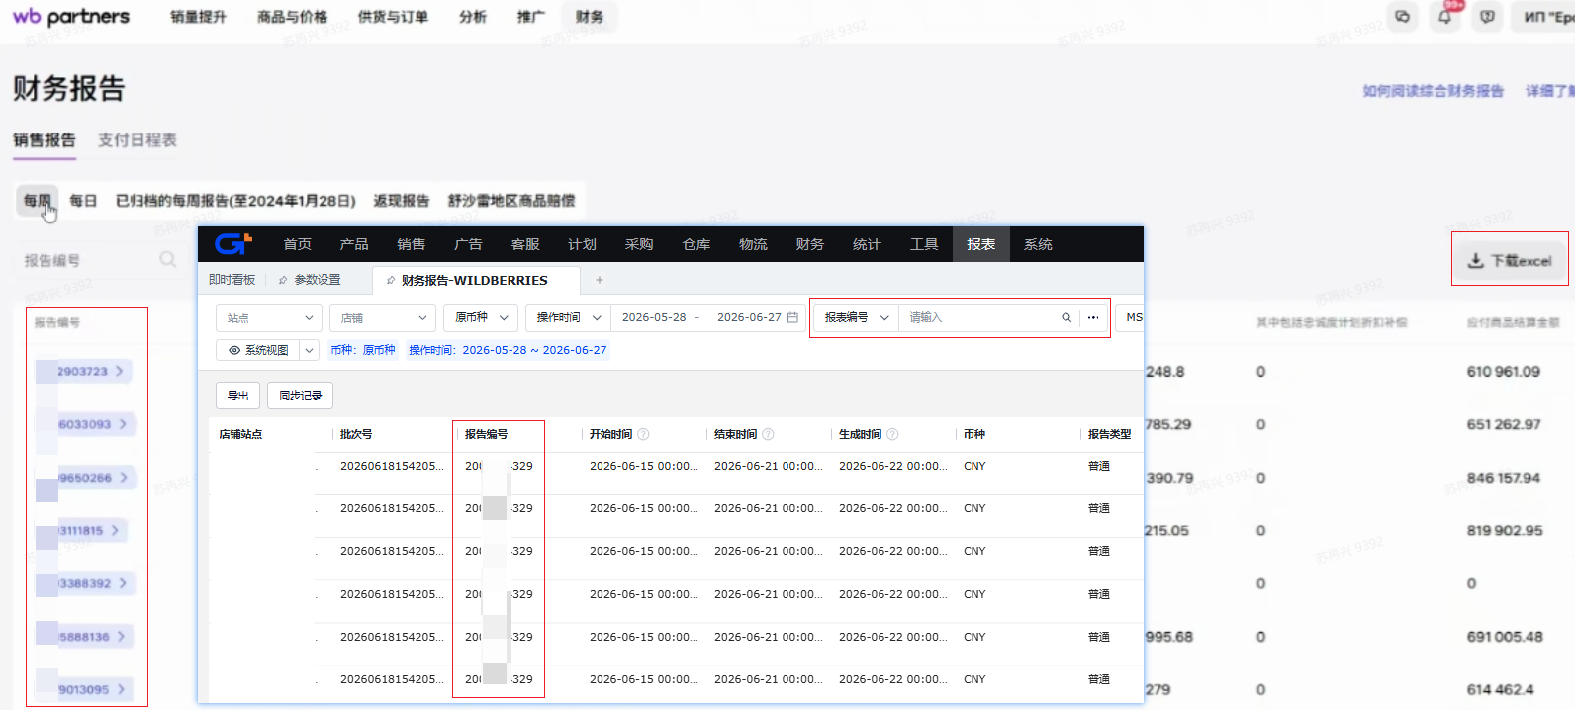Open the 系统 menu
1575x710 pixels.
pos(1038,244)
